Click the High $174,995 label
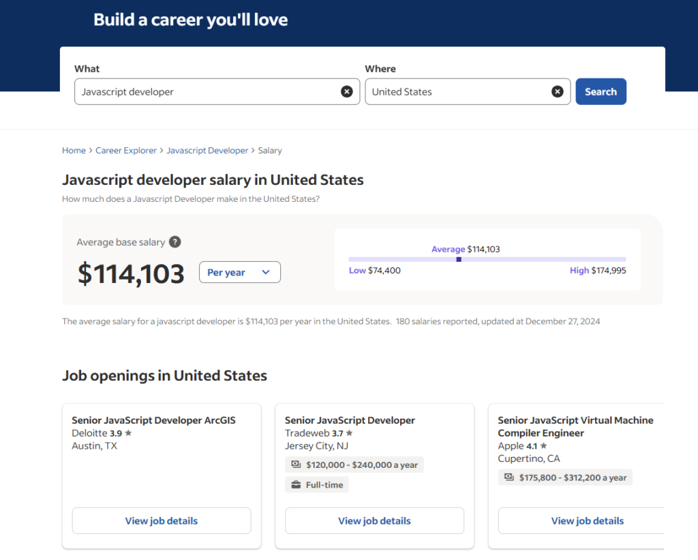 [x=598, y=270]
